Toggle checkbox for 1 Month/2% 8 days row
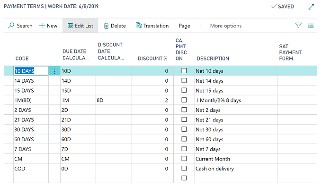Image resolution: width=322 pixels, height=187 pixels. [x=184, y=100]
